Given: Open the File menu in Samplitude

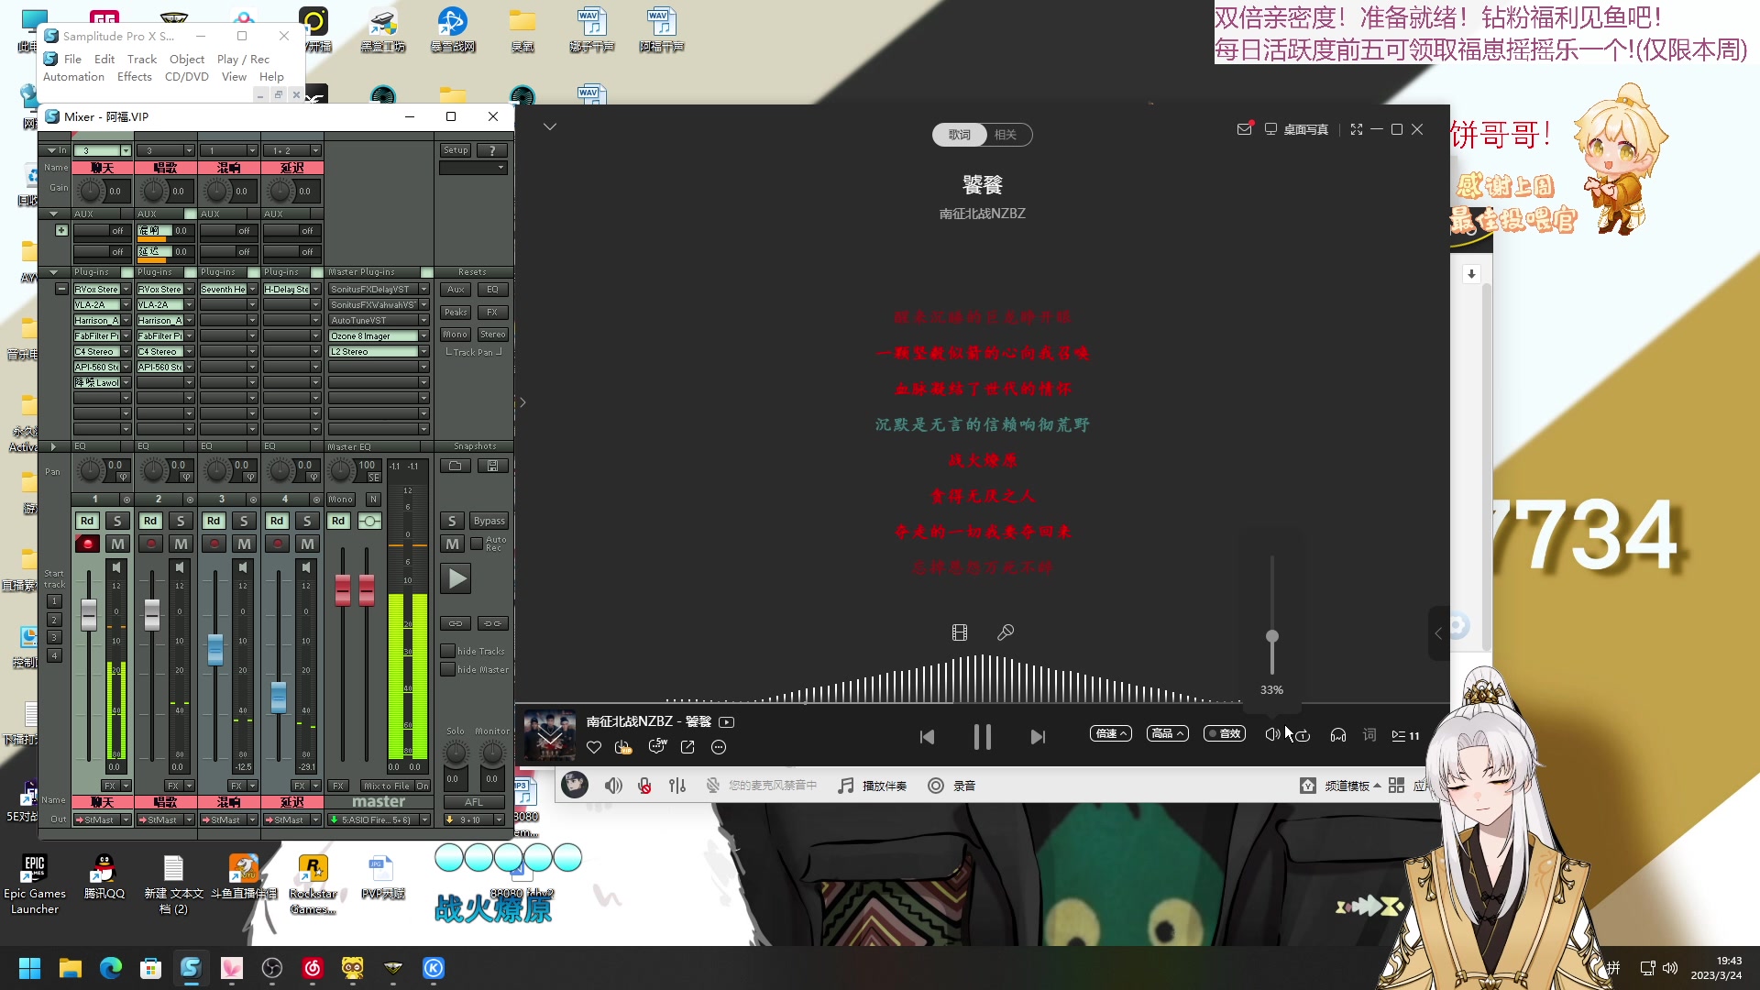Looking at the screenshot, I should point(72,59).
